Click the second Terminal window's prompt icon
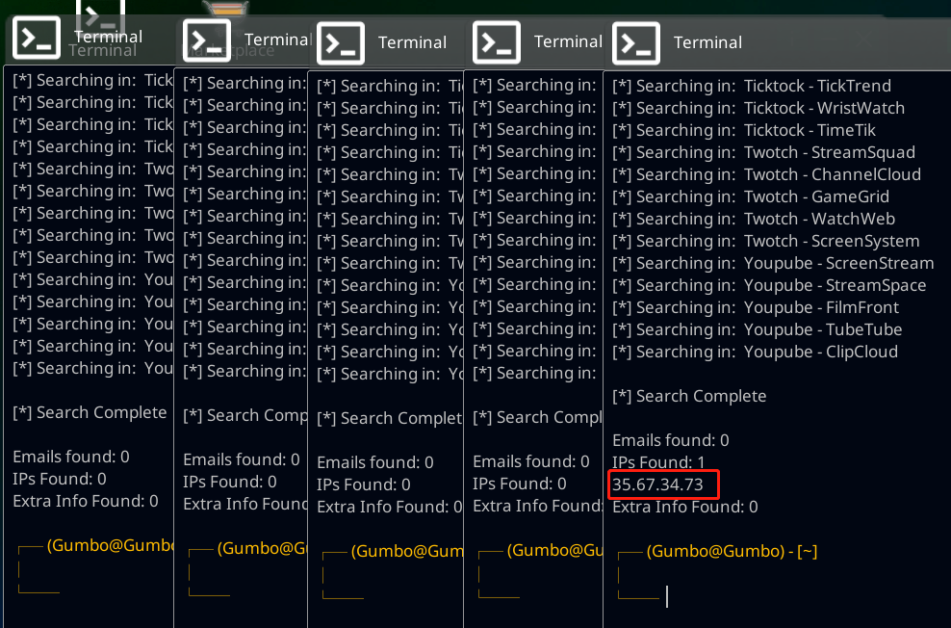 point(207,40)
